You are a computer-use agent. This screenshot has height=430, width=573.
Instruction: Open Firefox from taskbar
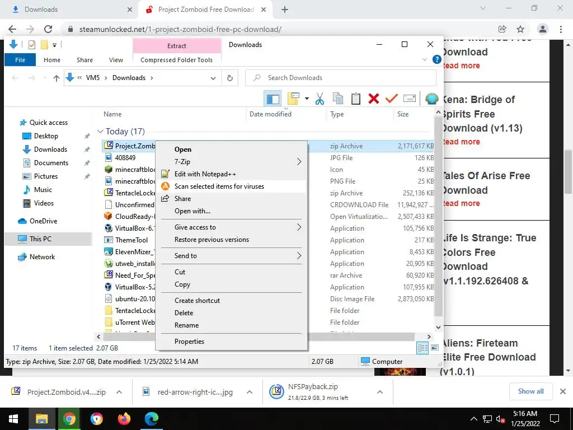click(x=124, y=419)
